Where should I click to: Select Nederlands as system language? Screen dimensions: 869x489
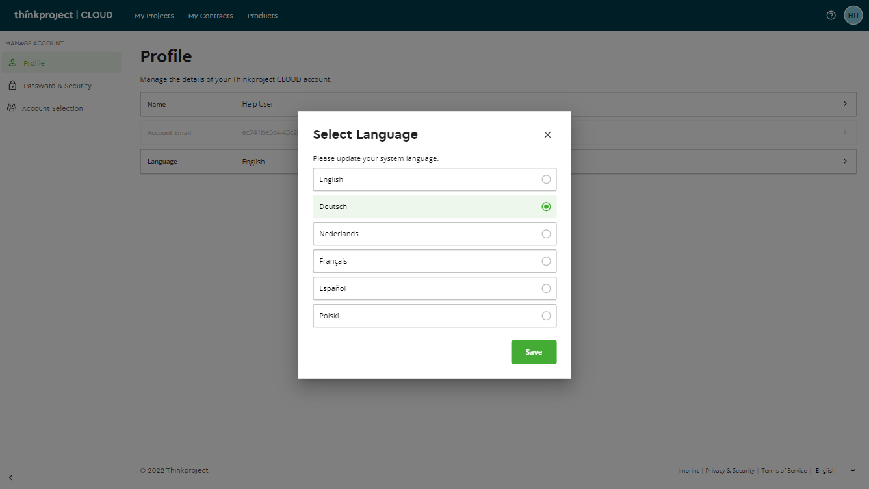coord(434,234)
